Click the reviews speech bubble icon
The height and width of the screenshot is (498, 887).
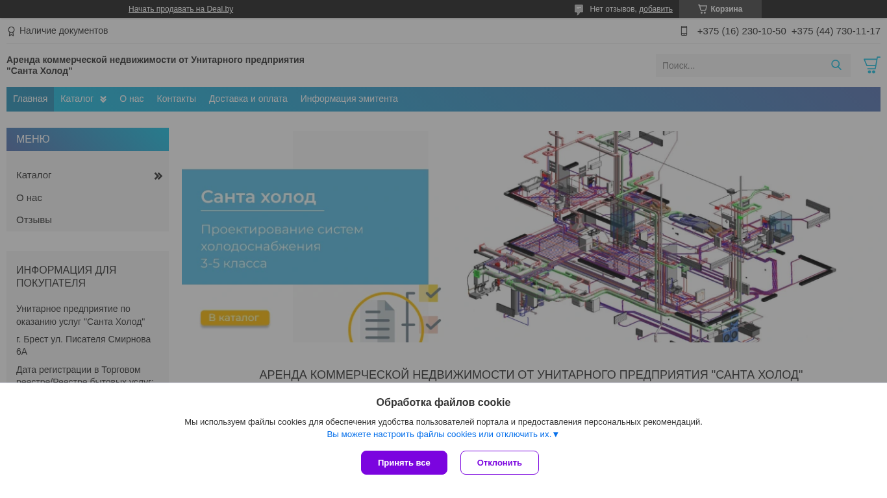pos(579,9)
